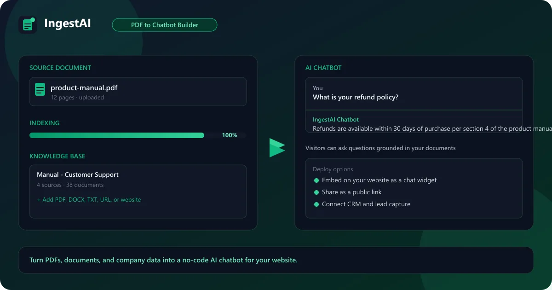Select 'Embed on your website as a chat widget'
The height and width of the screenshot is (290, 552).
point(379,180)
